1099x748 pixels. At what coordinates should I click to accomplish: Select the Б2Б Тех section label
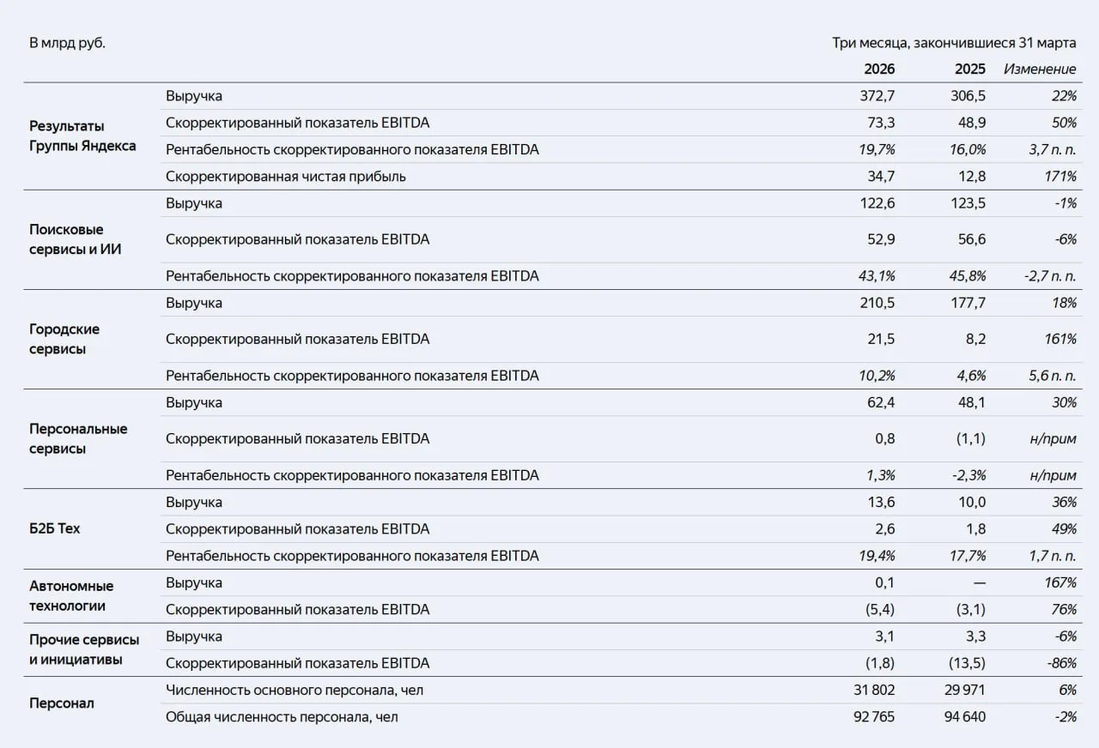coord(55,528)
